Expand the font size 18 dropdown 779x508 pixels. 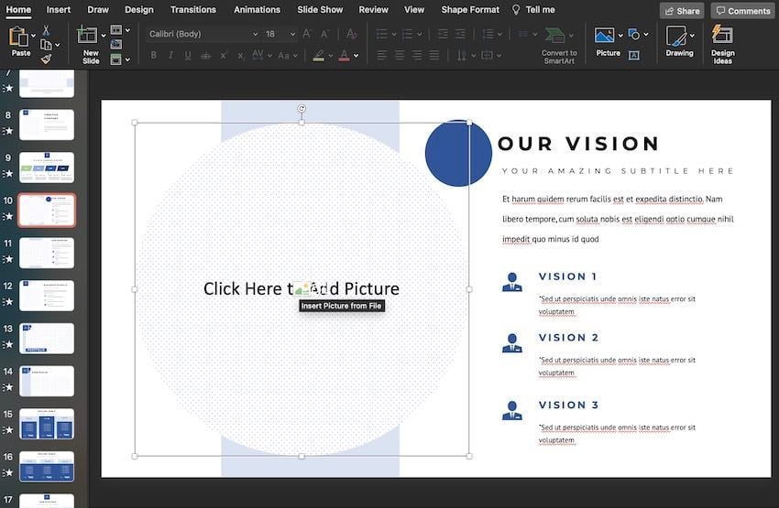291,34
